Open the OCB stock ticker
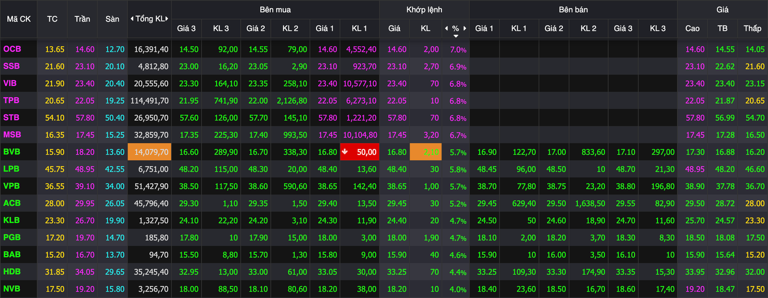Image resolution: width=768 pixels, height=298 pixels. [x=12, y=49]
